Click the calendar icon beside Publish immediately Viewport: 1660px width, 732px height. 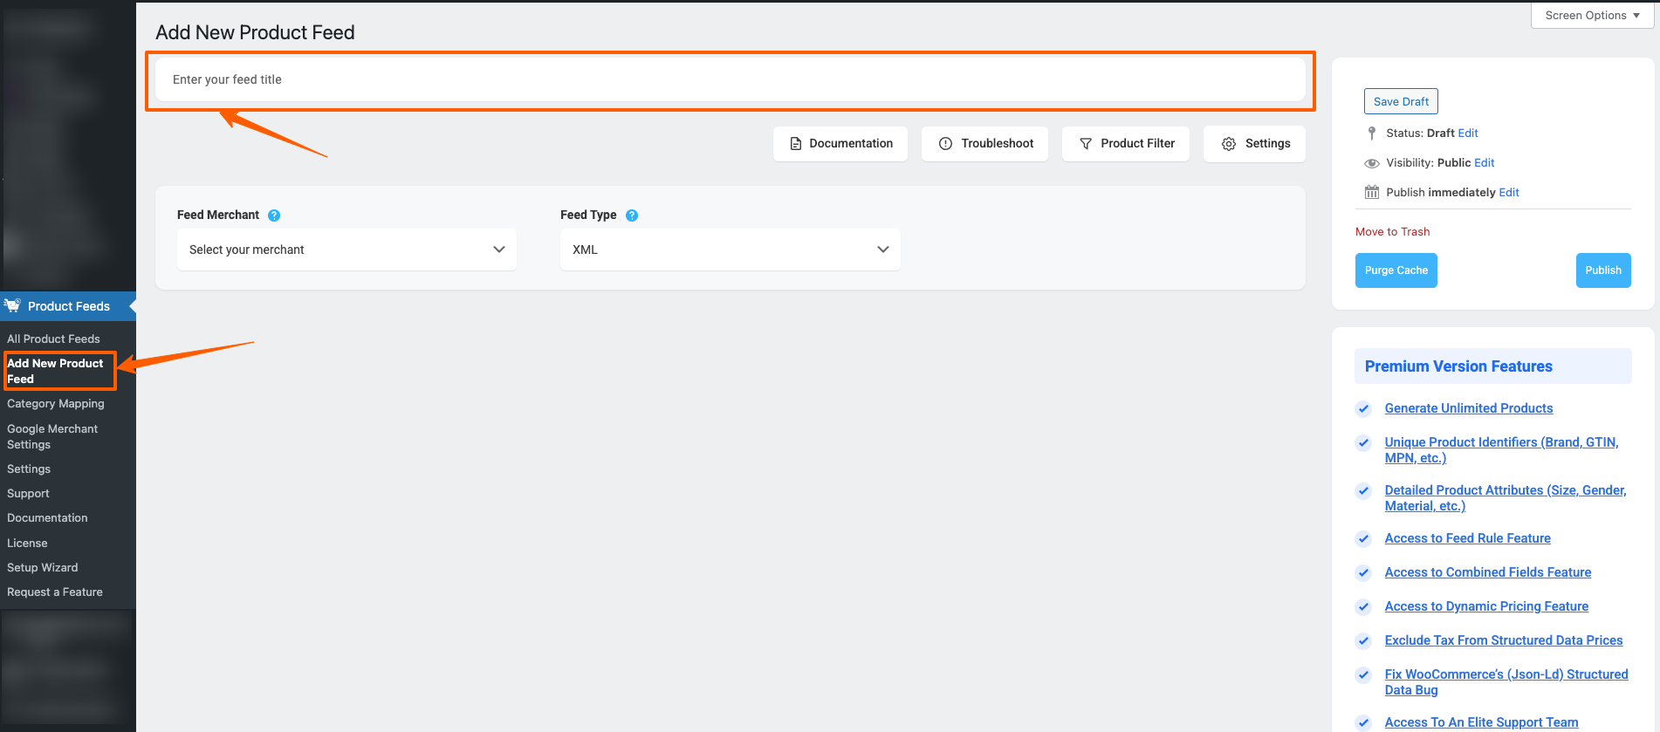1372,193
